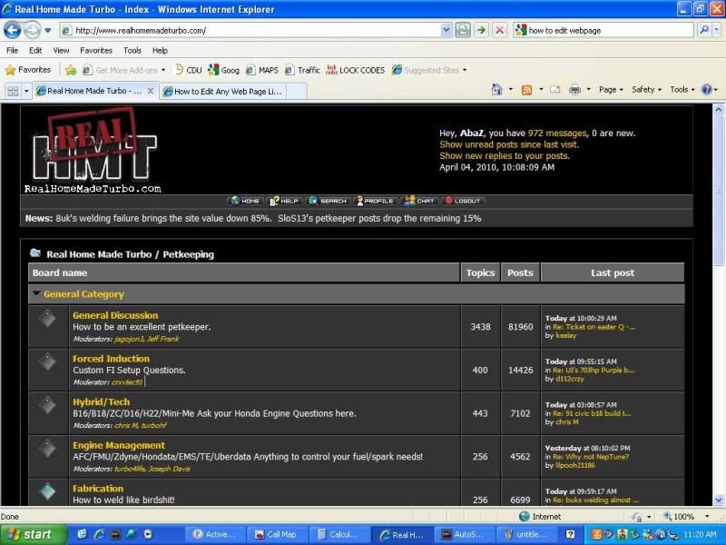Open the Hybrid/Tech board
The width and height of the screenshot is (726, 545).
(101, 401)
